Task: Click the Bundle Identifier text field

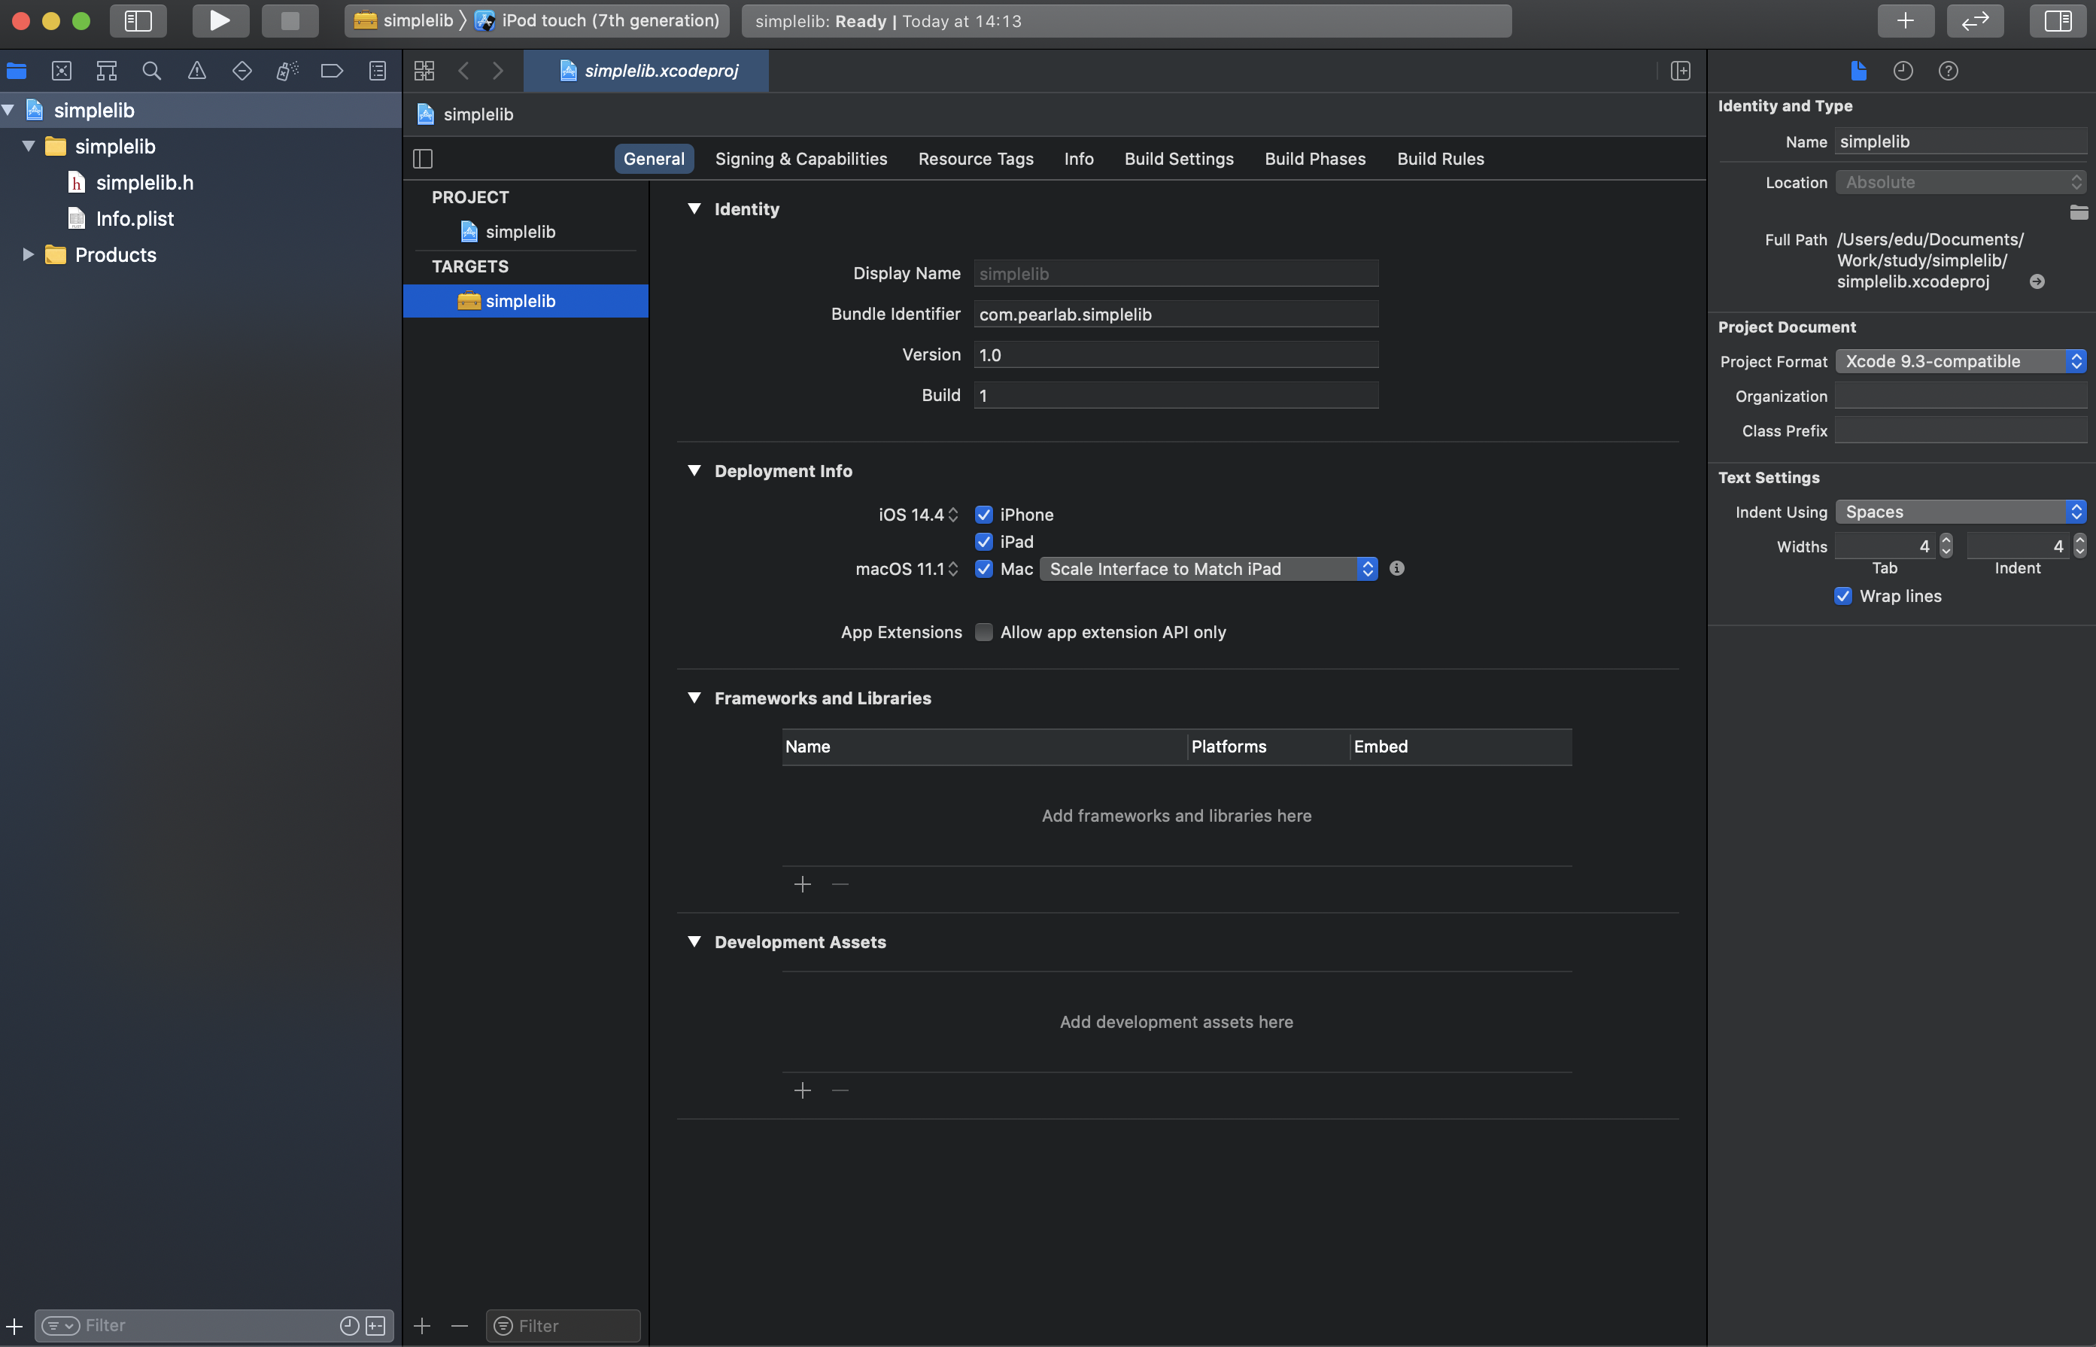Action: click(1175, 314)
